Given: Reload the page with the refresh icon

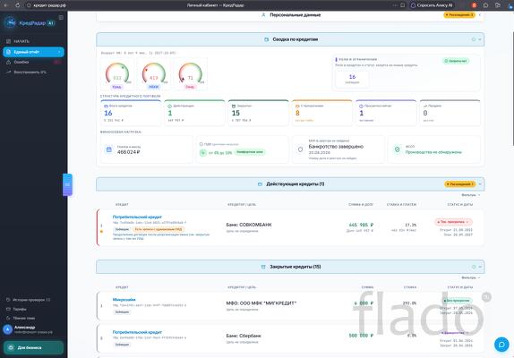Looking at the screenshot, I should coord(17,5).
